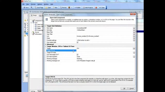Viewport: 165px width, 92px height.
Task: Click the Working message value field
Action: click(105, 59)
